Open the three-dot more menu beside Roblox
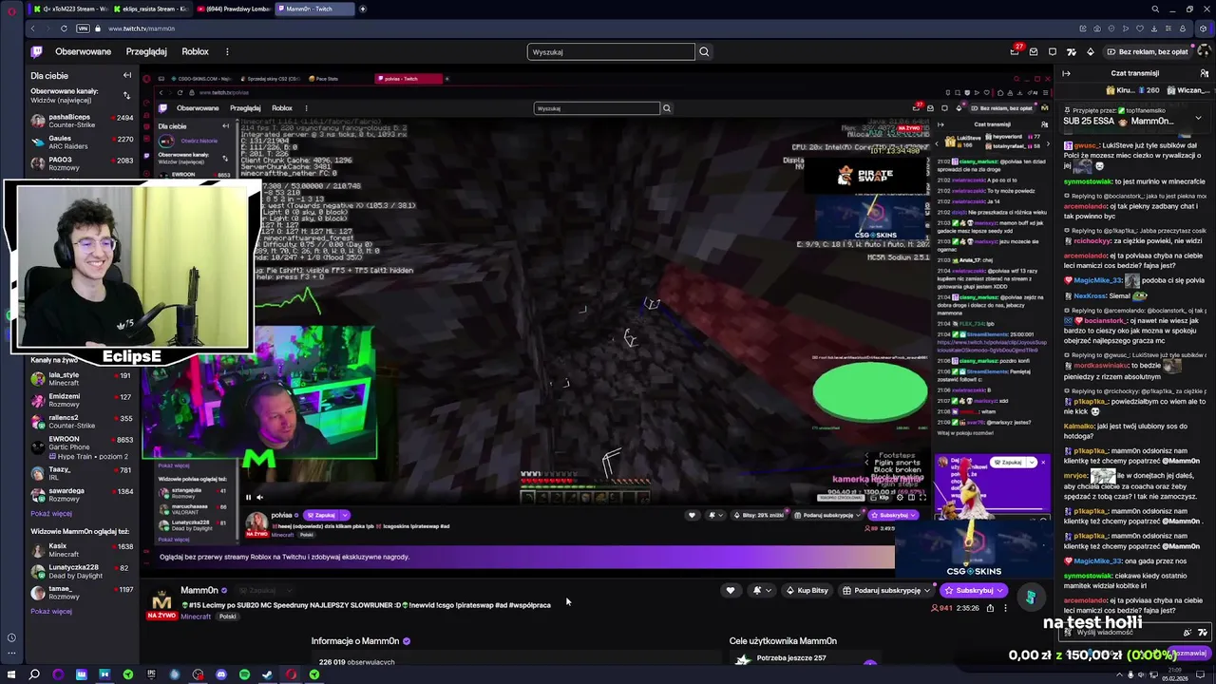 [x=227, y=52]
